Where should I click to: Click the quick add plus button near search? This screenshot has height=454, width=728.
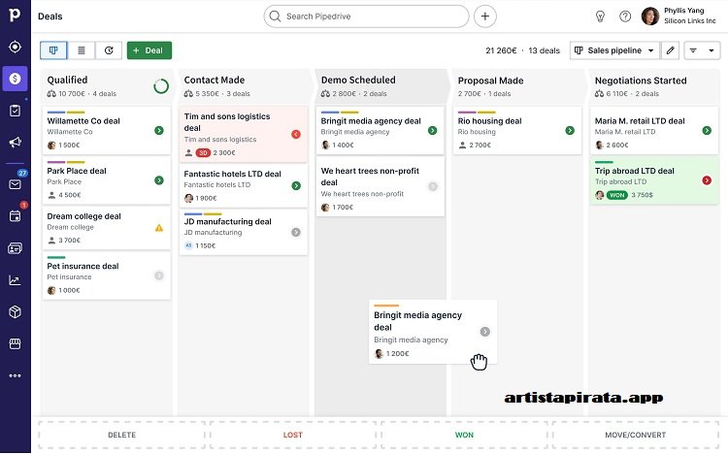(x=484, y=16)
